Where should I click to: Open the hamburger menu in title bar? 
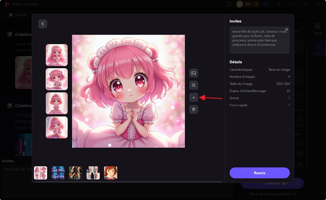pos(279,4)
